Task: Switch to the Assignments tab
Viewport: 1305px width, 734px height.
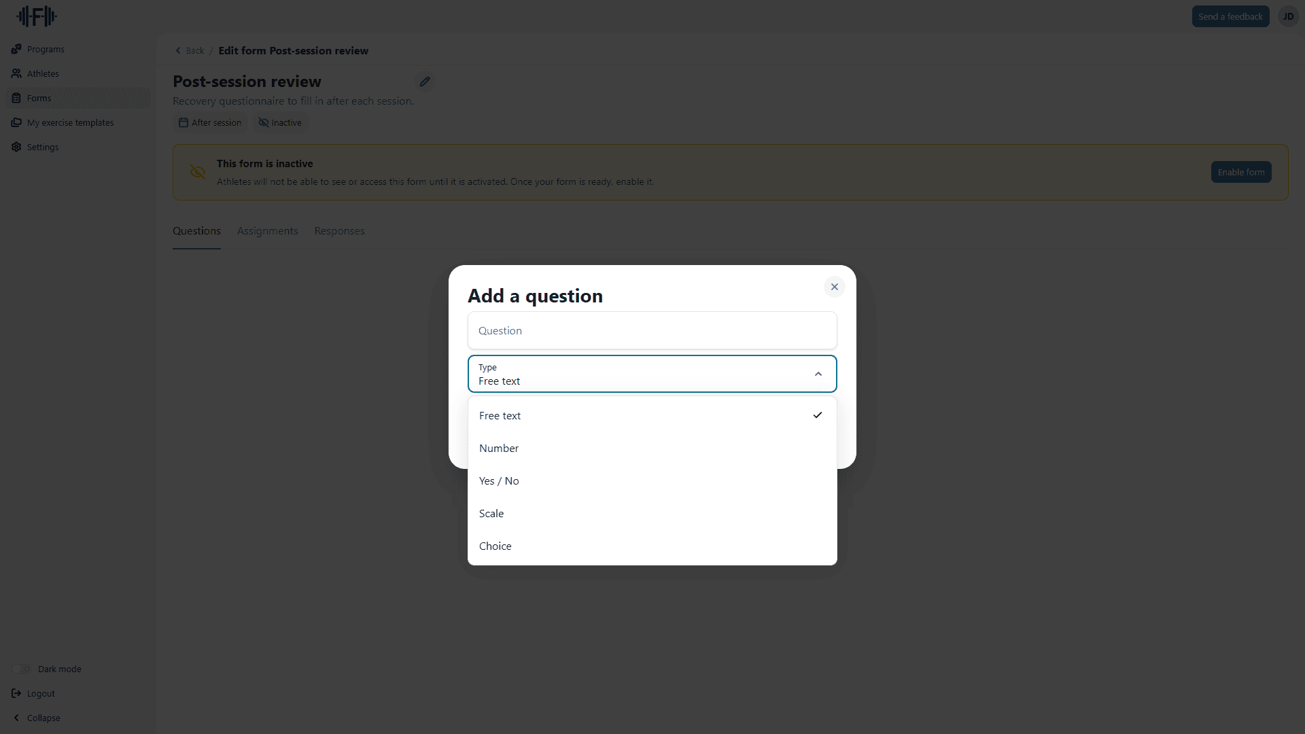Action: click(267, 231)
